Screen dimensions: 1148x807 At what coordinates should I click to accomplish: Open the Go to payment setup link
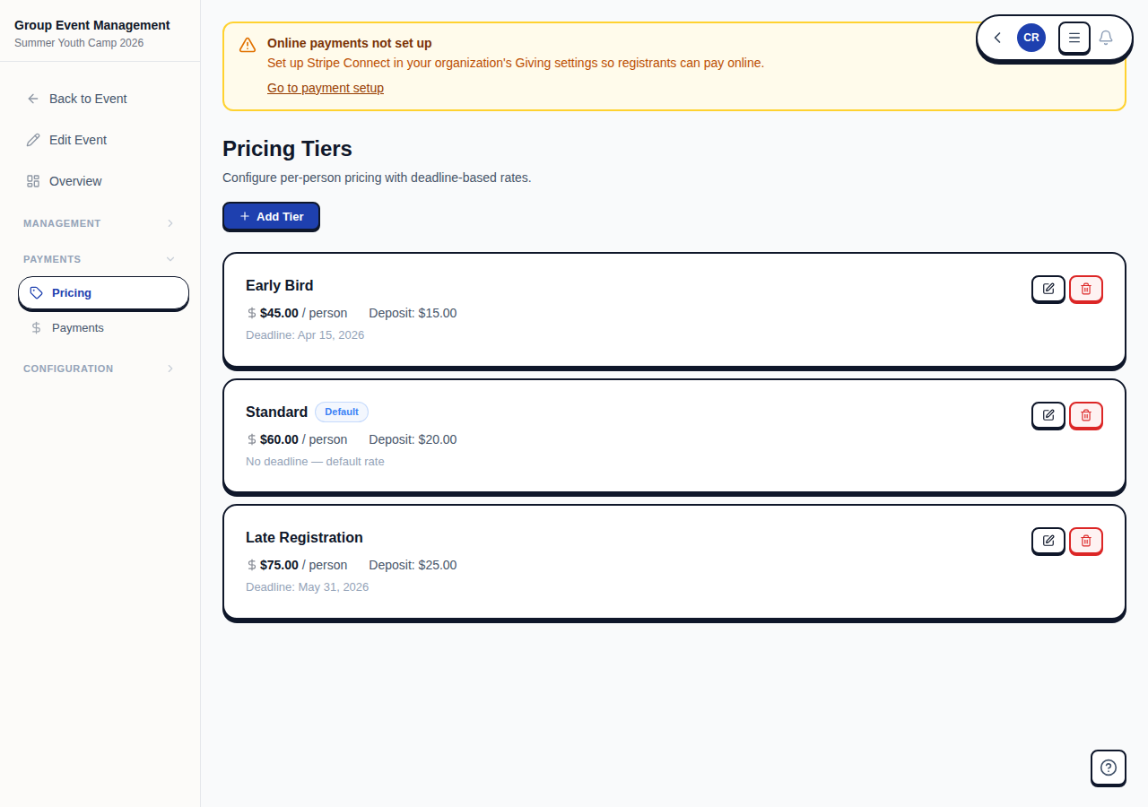click(325, 88)
